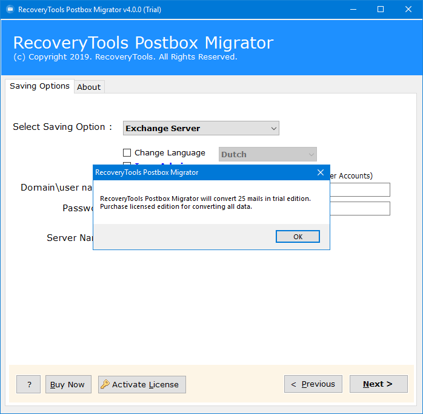Image resolution: width=423 pixels, height=414 pixels.
Task: Open help with the question mark button
Action: (28, 384)
